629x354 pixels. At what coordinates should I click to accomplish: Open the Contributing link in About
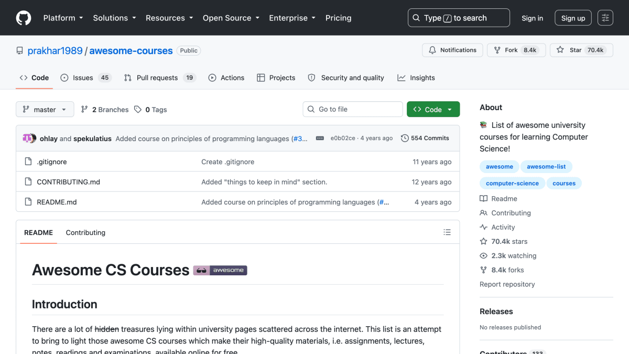pos(505,213)
